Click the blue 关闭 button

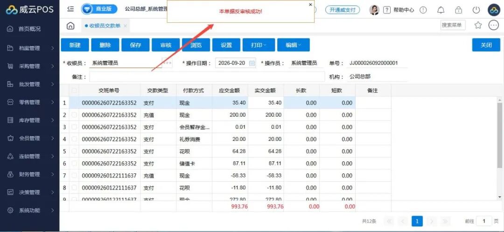point(486,45)
